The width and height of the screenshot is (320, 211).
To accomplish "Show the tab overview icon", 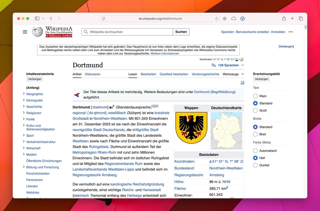I will tap(301, 19).
